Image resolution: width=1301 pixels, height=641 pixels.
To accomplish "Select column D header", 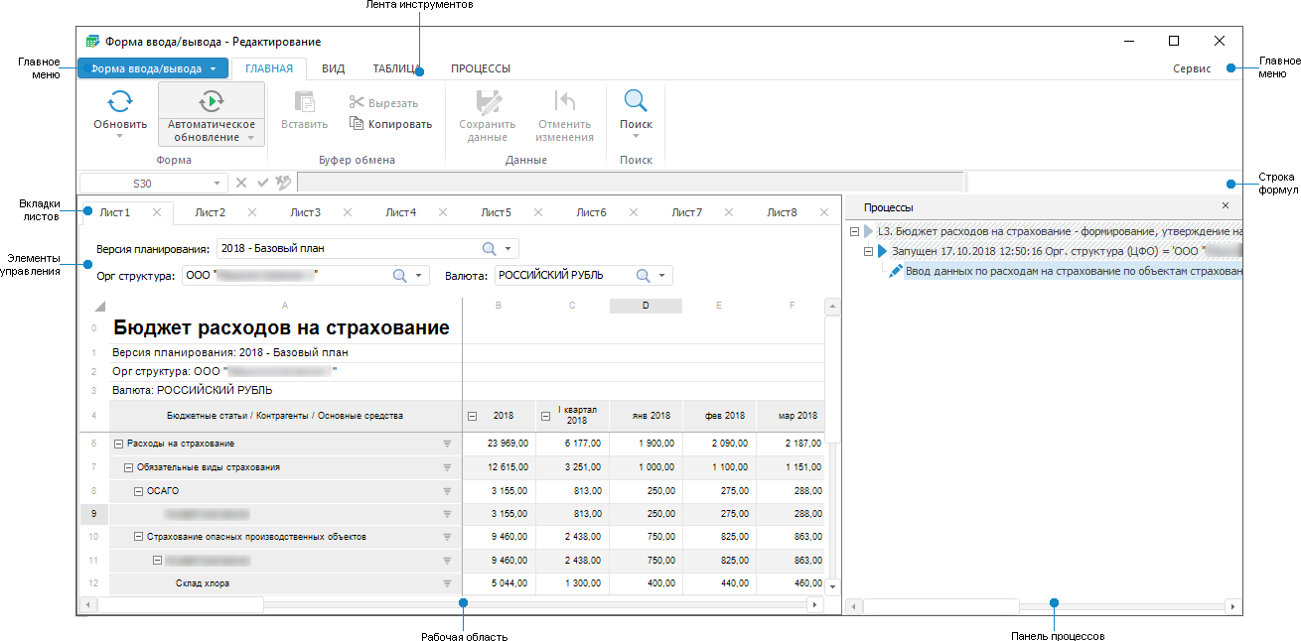I will (x=646, y=306).
